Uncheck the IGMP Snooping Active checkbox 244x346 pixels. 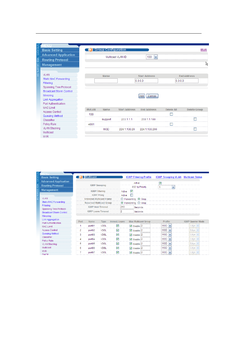(x=160, y=183)
